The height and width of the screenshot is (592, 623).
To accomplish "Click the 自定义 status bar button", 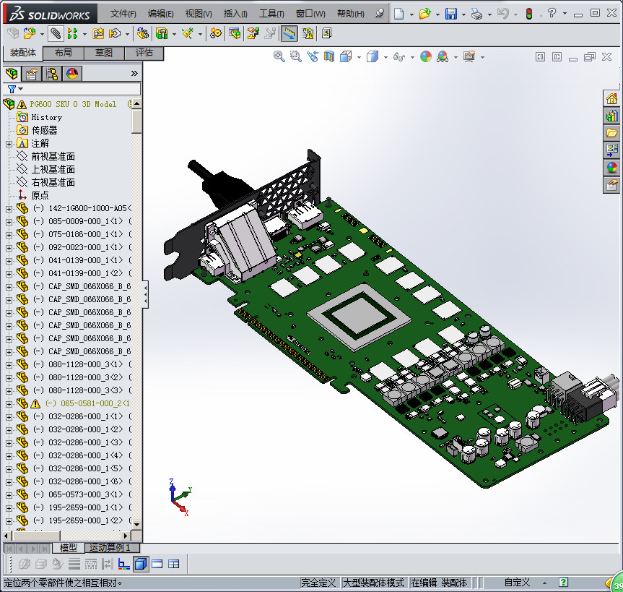I will 517,583.
